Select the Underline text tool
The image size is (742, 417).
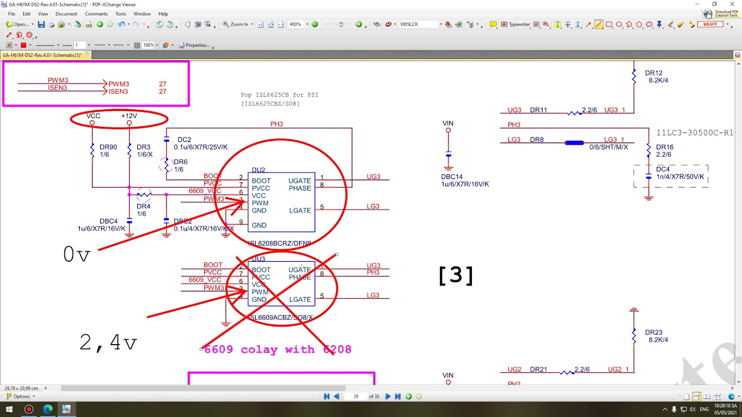[x=577, y=24]
